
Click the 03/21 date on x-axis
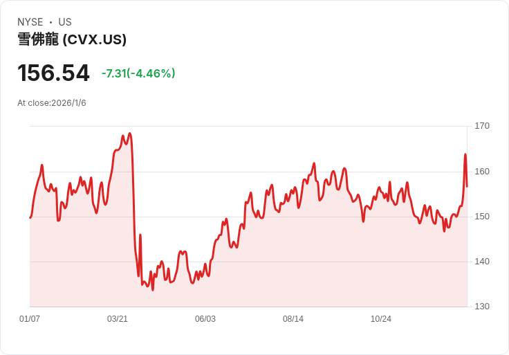coord(118,318)
